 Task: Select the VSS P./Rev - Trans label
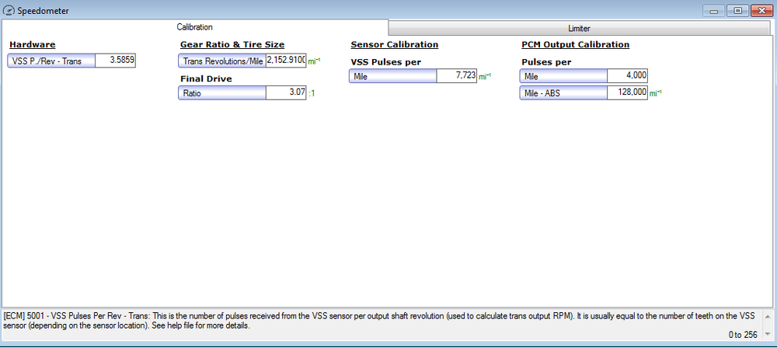point(51,61)
